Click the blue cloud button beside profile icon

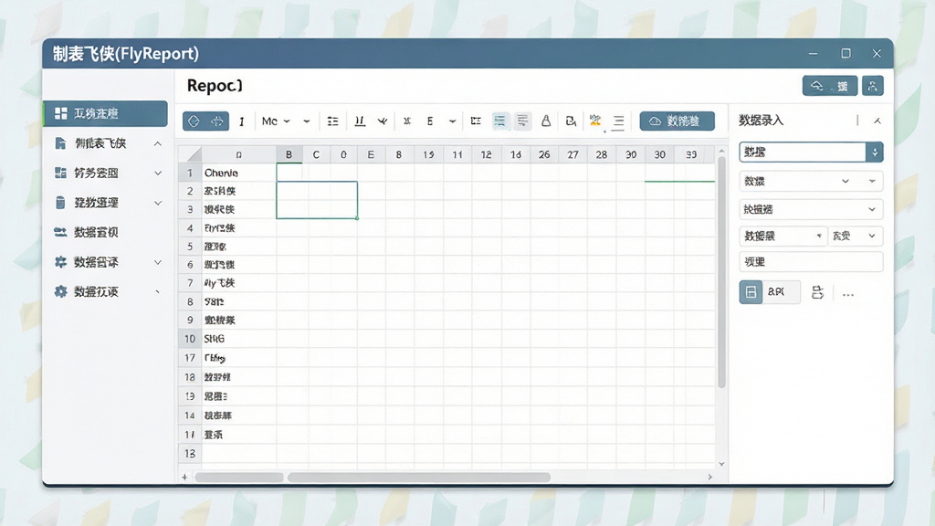829,86
